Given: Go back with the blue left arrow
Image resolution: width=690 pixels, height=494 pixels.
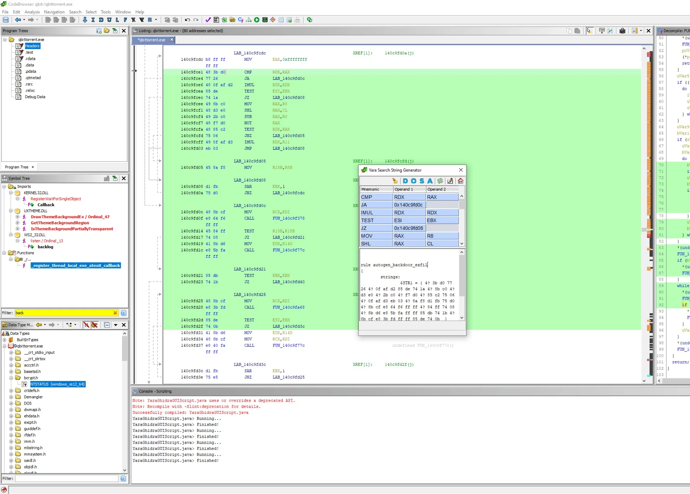Looking at the screenshot, I should [18, 20].
